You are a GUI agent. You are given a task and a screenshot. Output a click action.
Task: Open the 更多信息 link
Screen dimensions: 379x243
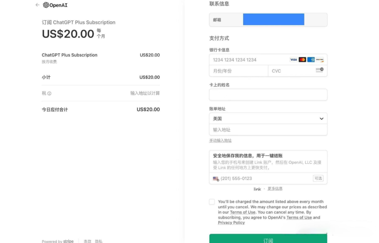click(275, 189)
